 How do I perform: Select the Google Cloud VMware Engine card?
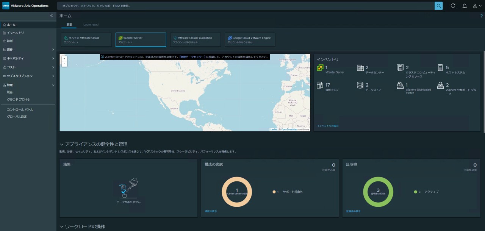point(250,40)
